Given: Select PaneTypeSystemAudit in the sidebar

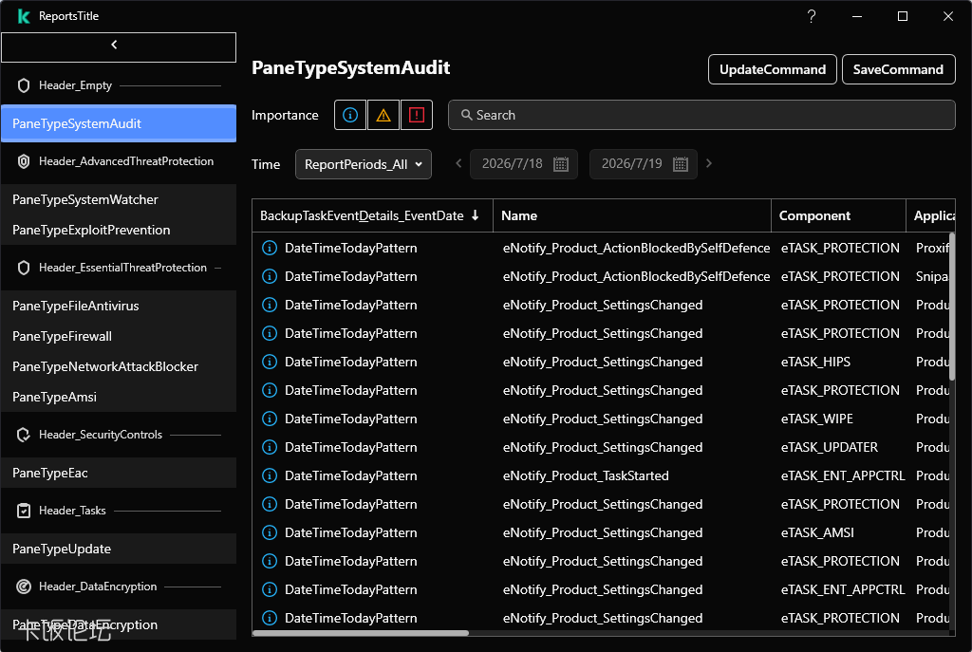Looking at the screenshot, I should click(x=119, y=123).
